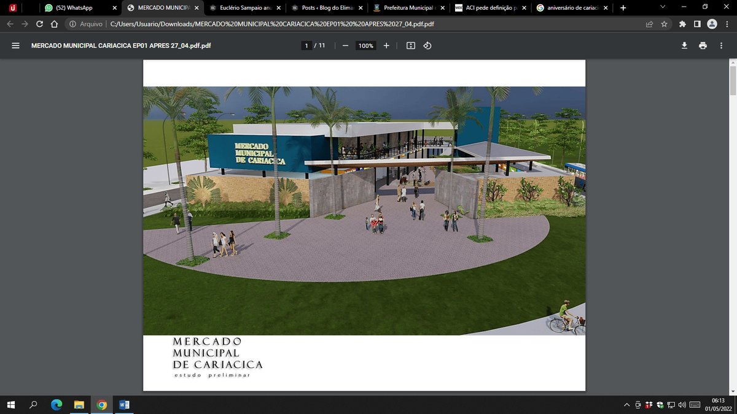
Task: Download the PDF file
Action: [684, 46]
